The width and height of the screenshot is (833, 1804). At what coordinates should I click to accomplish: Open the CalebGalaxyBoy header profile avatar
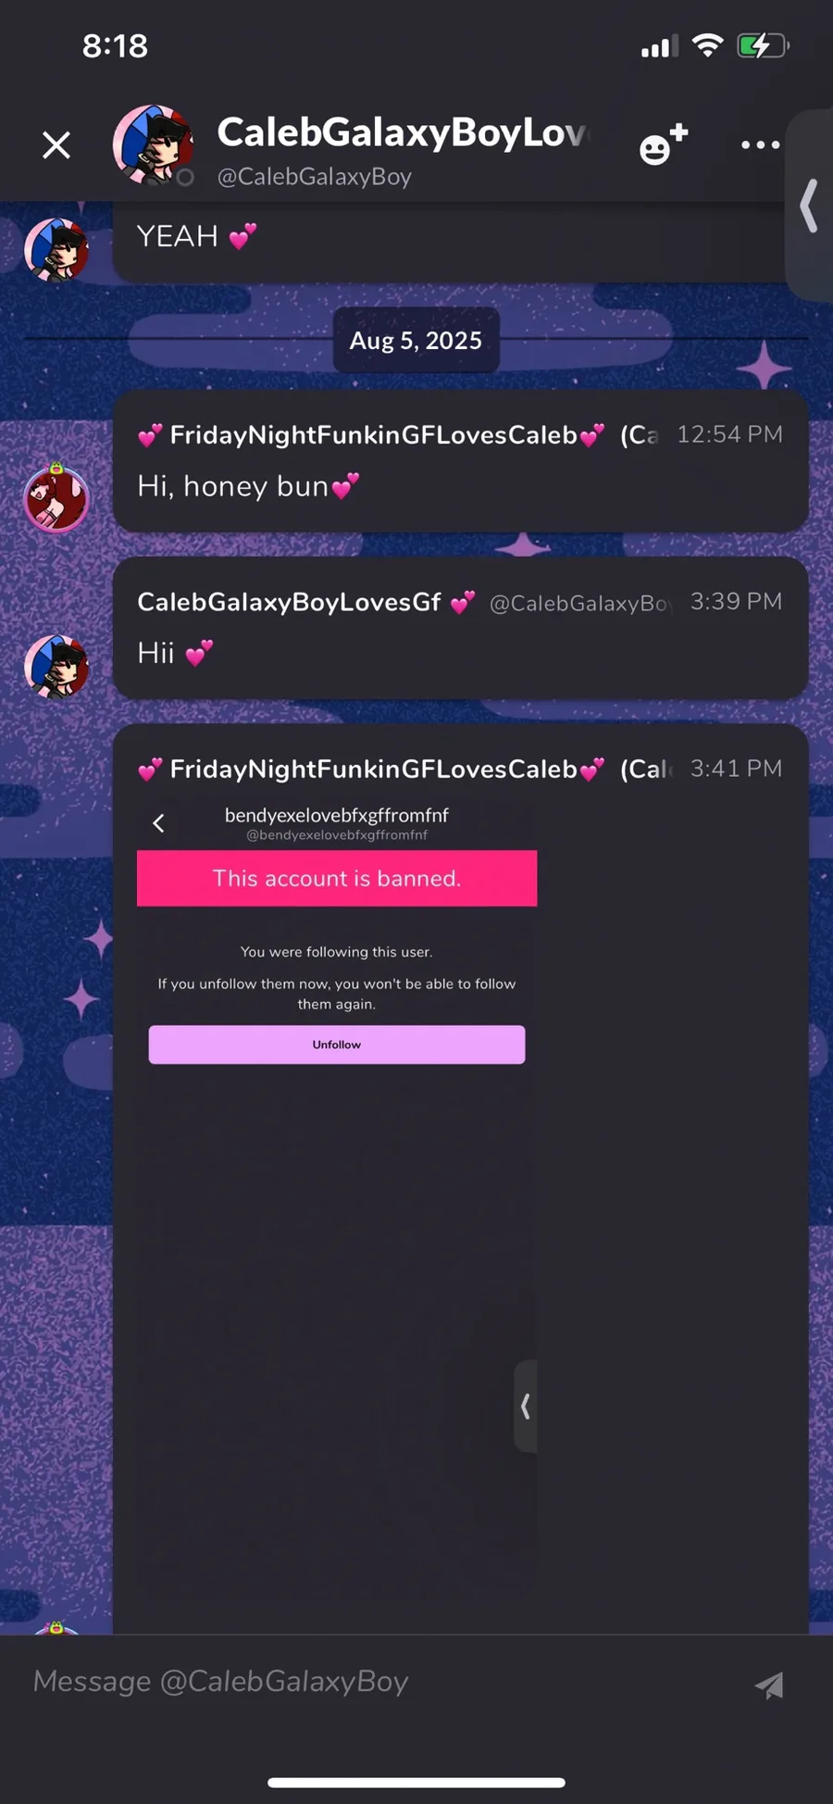153,145
